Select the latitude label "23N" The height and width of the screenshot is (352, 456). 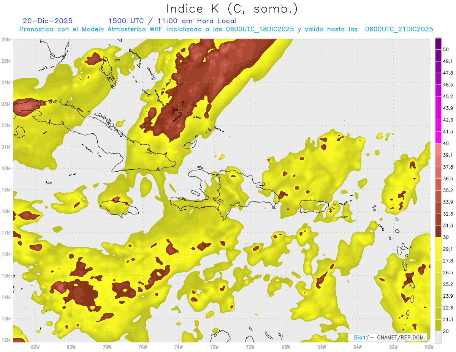[x=6, y=104]
